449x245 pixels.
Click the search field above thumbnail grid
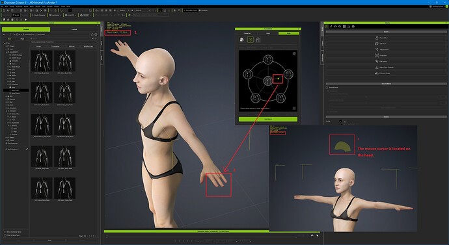[60, 38]
